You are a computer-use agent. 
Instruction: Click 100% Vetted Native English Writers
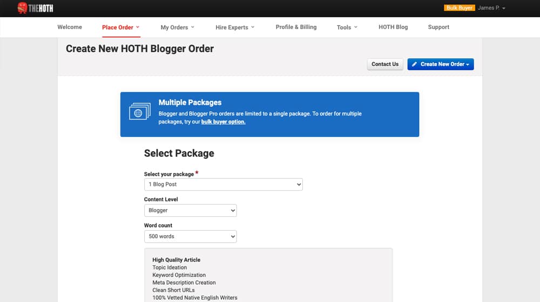click(x=195, y=298)
